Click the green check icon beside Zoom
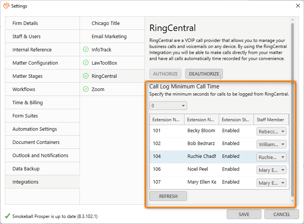 coord(86,89)
